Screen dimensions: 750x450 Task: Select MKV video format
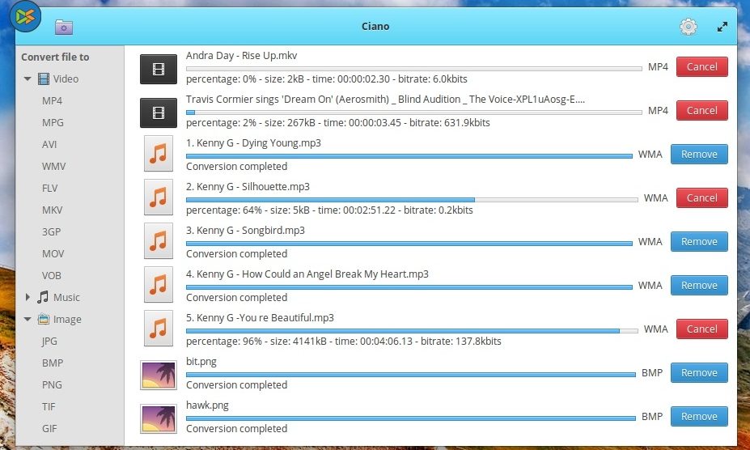52,210
